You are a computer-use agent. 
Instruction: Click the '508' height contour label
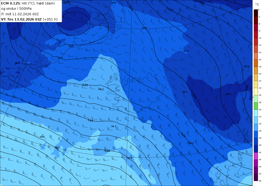202,3
